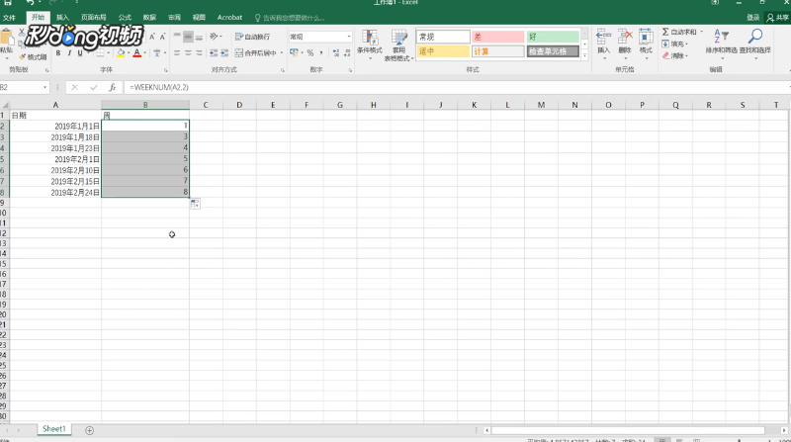The width and height of the screenshot is (791, 442).
Task: Switch to the Insert (插入) tab
Action: tap(62, 17)
